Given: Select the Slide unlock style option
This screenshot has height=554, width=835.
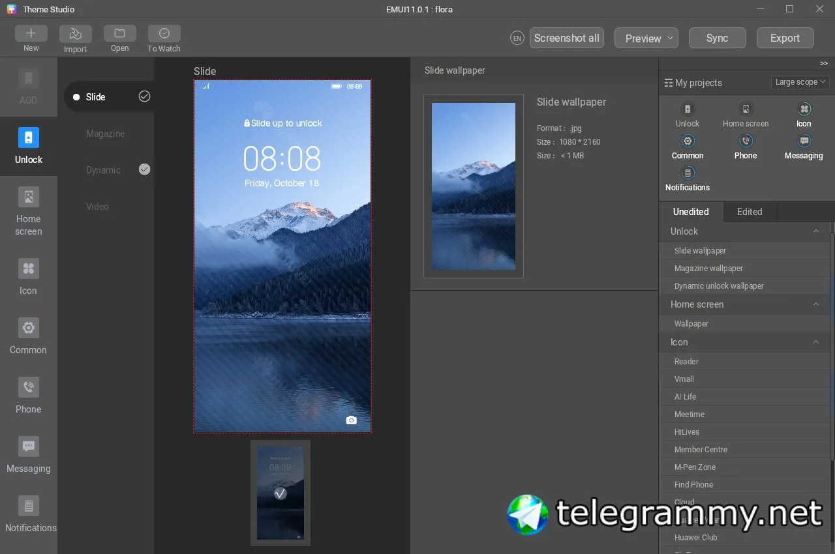Looking at the screenshot, I should point(96,97).
